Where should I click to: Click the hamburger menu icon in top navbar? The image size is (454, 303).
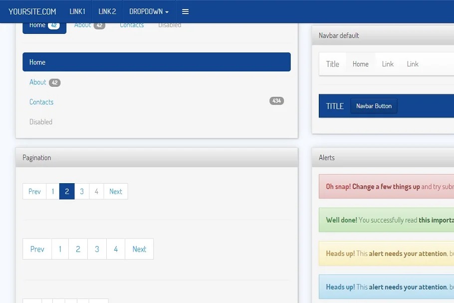pos(185,11)
